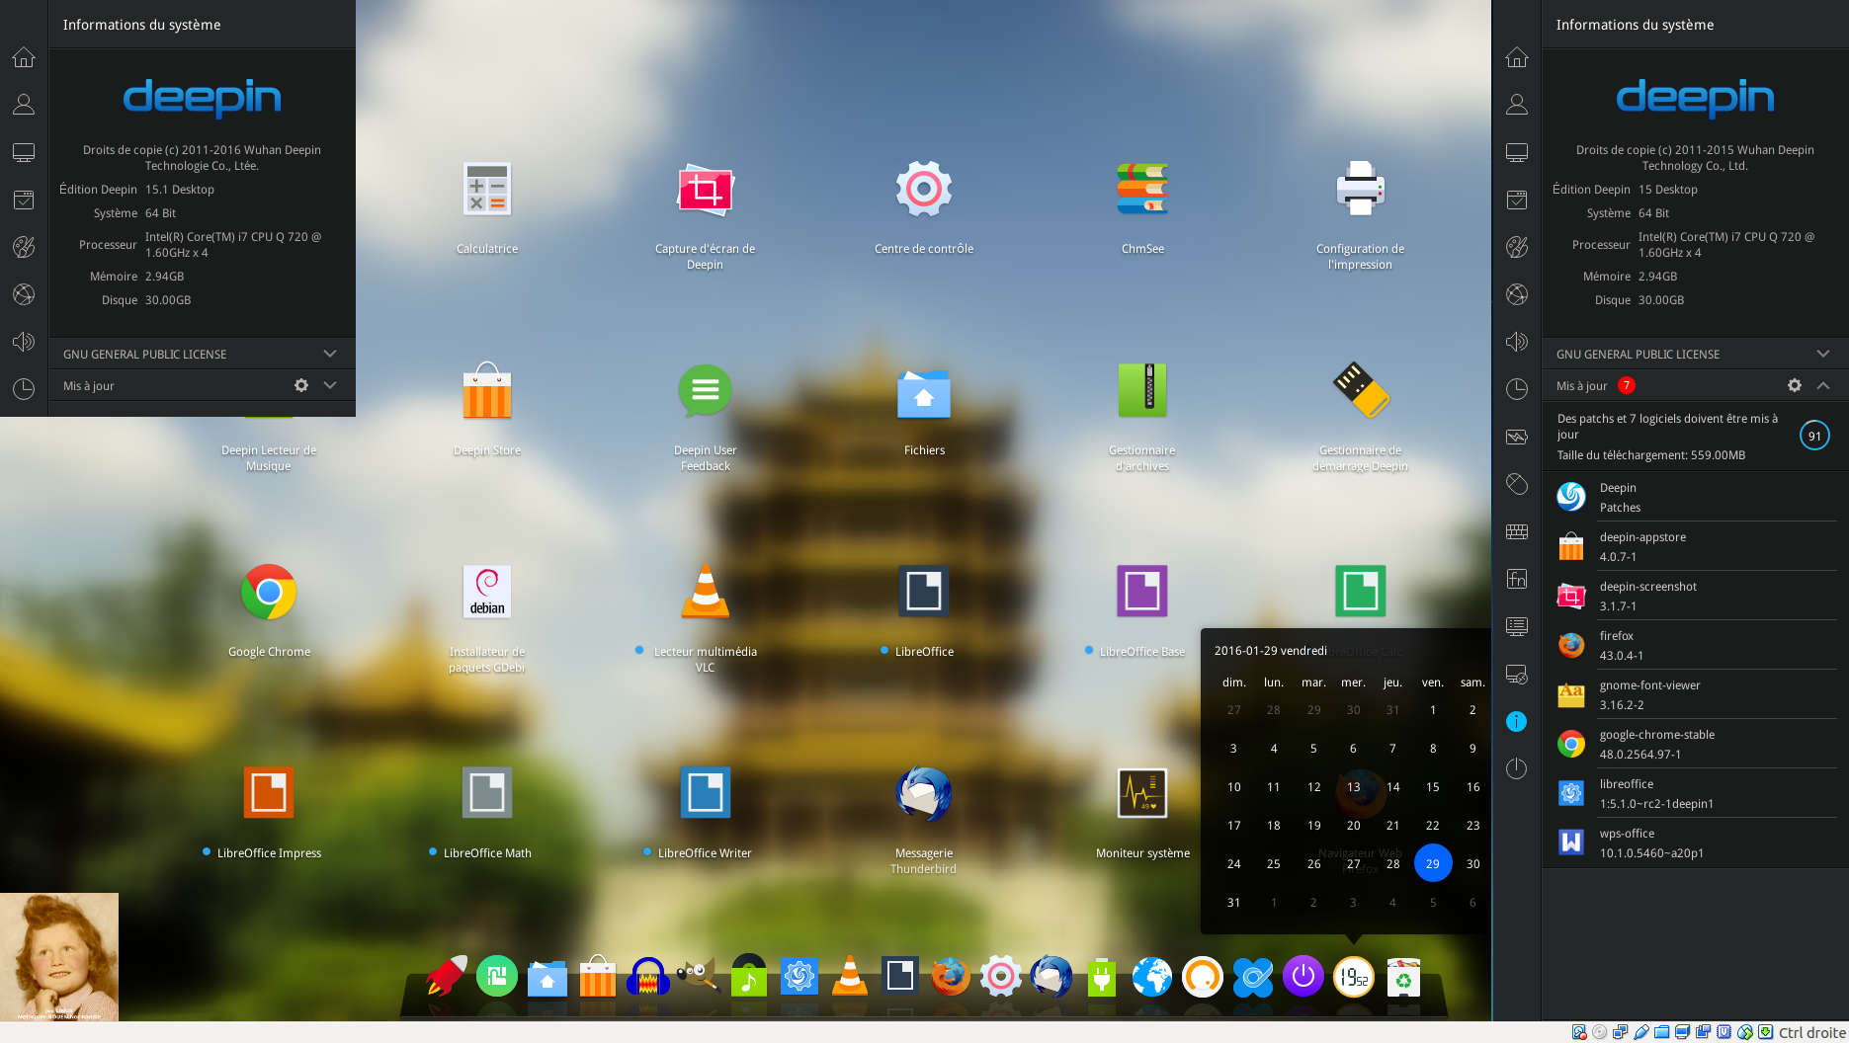Open LibreOffice Impress
This screenshot has height=1043, width=1849.
point(269,793)
